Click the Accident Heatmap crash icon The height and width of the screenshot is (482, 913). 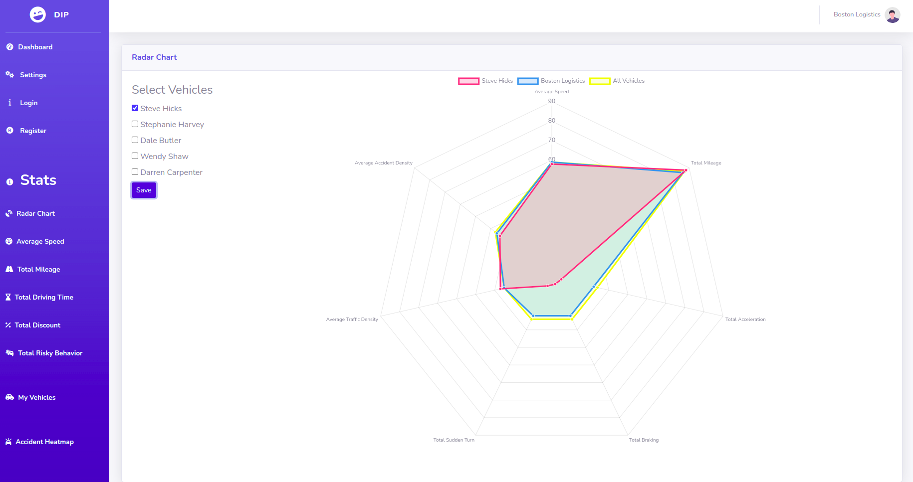point(8,442)
